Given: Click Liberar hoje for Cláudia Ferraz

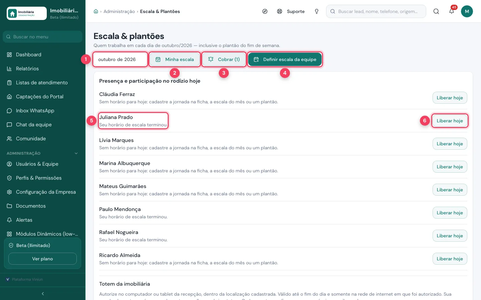Looking at the screenshot, I should [450, 98].
